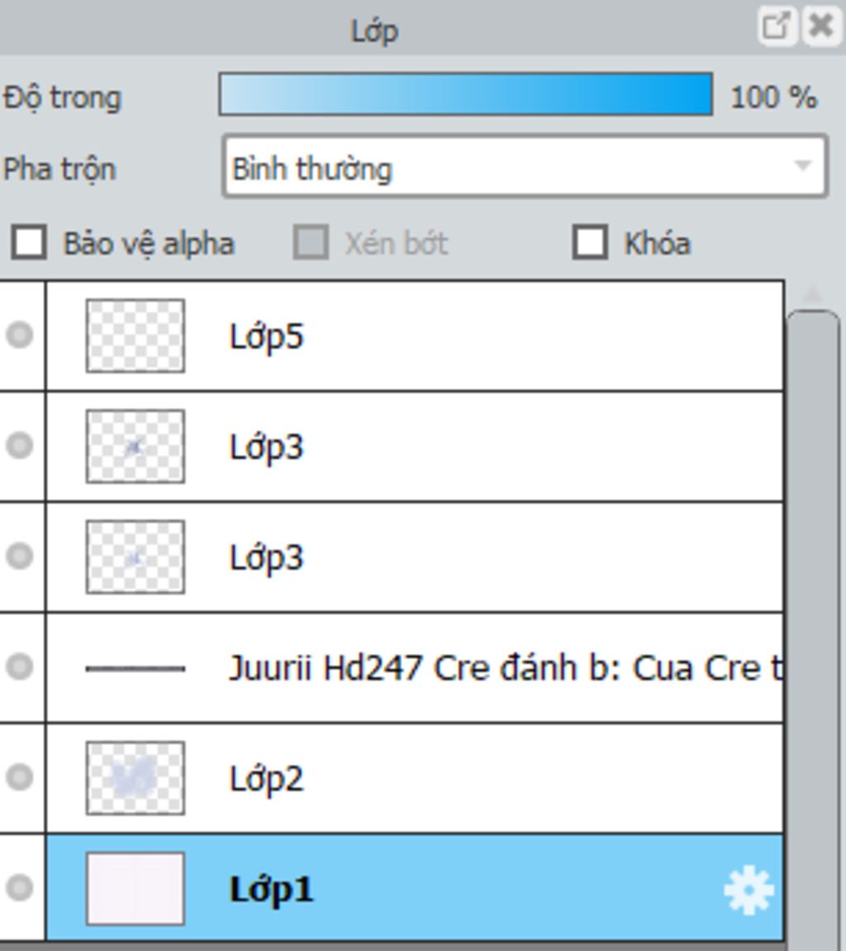Open the Pha trộn blend mode dropdown
Image resolution: width=846 pixels, height=951 pixels.
pyautogui.click(x=525, y=168)
